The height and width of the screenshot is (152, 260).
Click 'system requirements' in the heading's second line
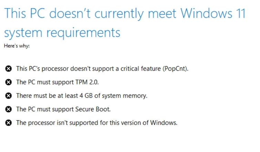click(62, 33)
